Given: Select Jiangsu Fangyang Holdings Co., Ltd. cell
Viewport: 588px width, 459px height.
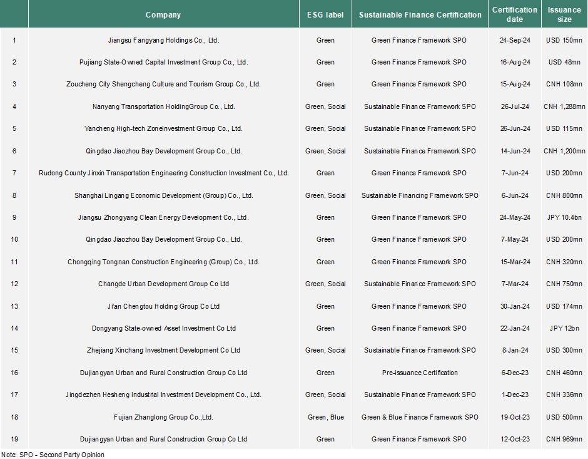Looking at the screenshot, I should point(163,40).
